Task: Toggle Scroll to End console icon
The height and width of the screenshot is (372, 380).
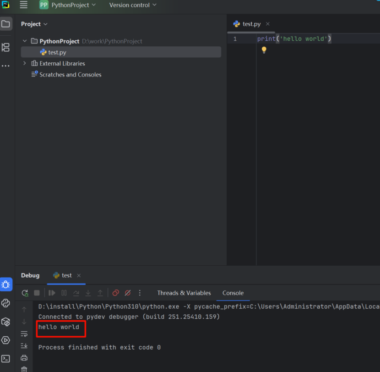Action: [24, 346]
